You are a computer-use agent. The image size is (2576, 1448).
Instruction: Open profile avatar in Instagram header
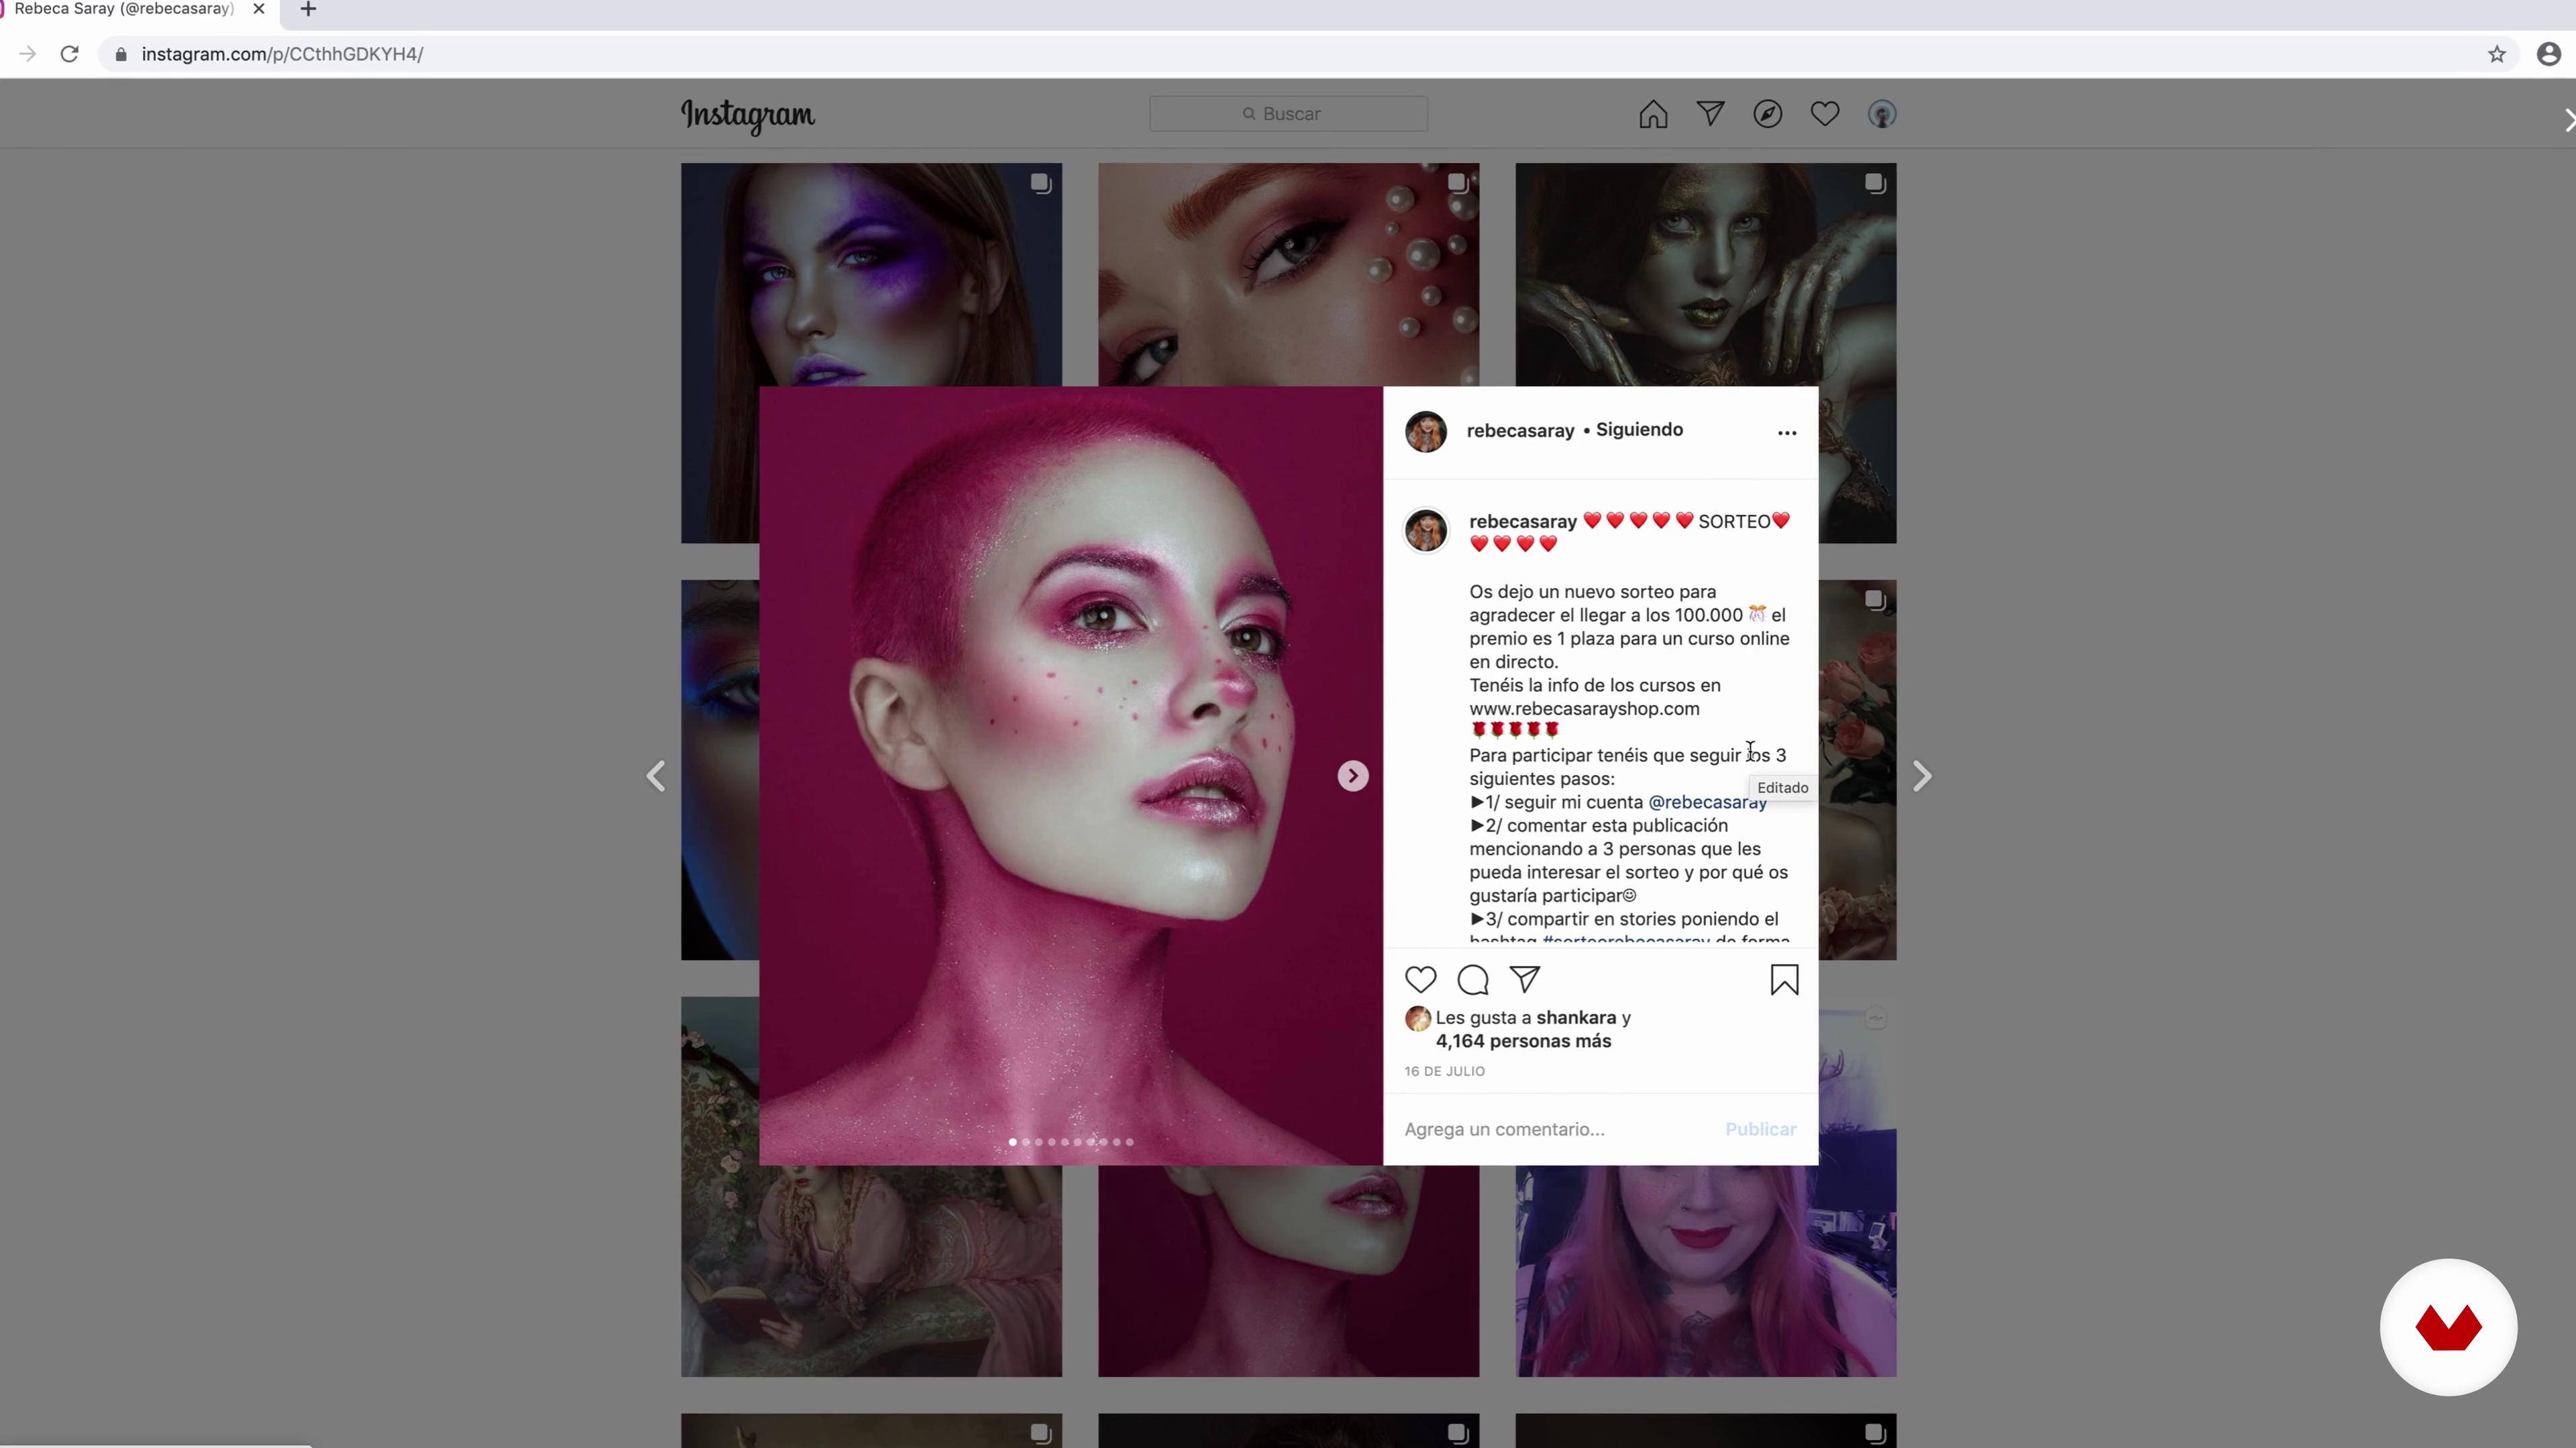click(x=1882, y=114)
